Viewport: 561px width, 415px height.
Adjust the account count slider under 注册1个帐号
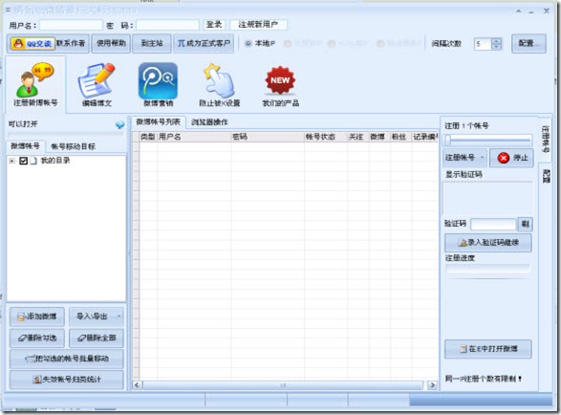click(487, 141)
